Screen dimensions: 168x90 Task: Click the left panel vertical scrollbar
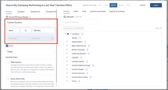pos(56,46)
